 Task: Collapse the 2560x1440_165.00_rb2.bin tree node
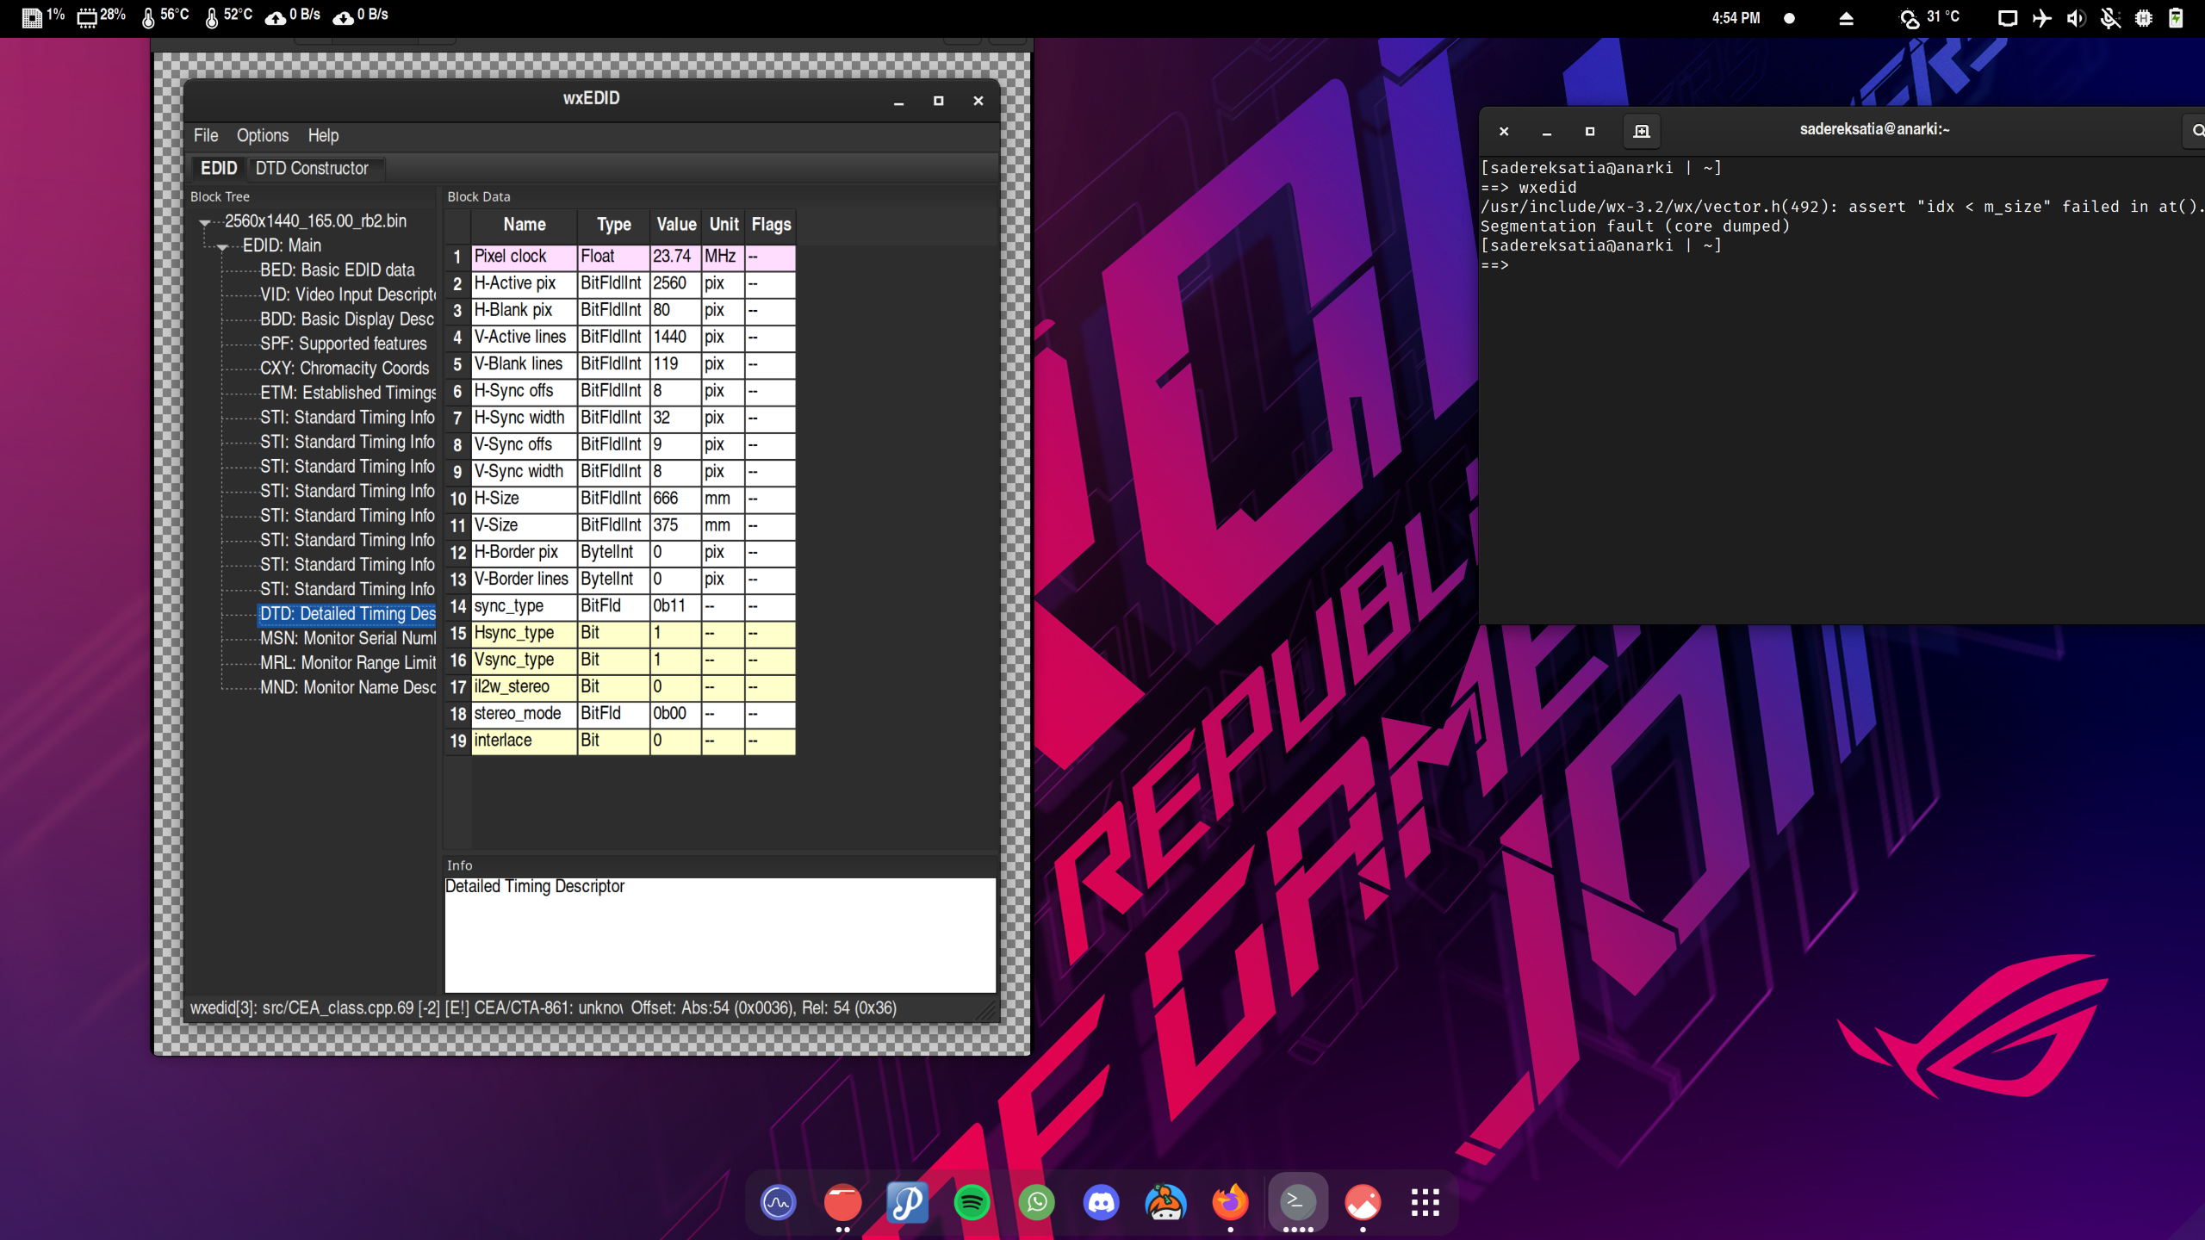205,222
